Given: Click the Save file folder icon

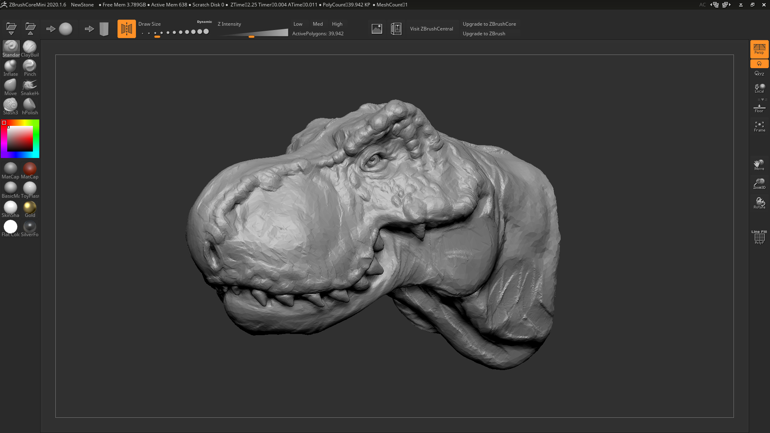Looking at the screenshot, I should [x=30, y=28].
